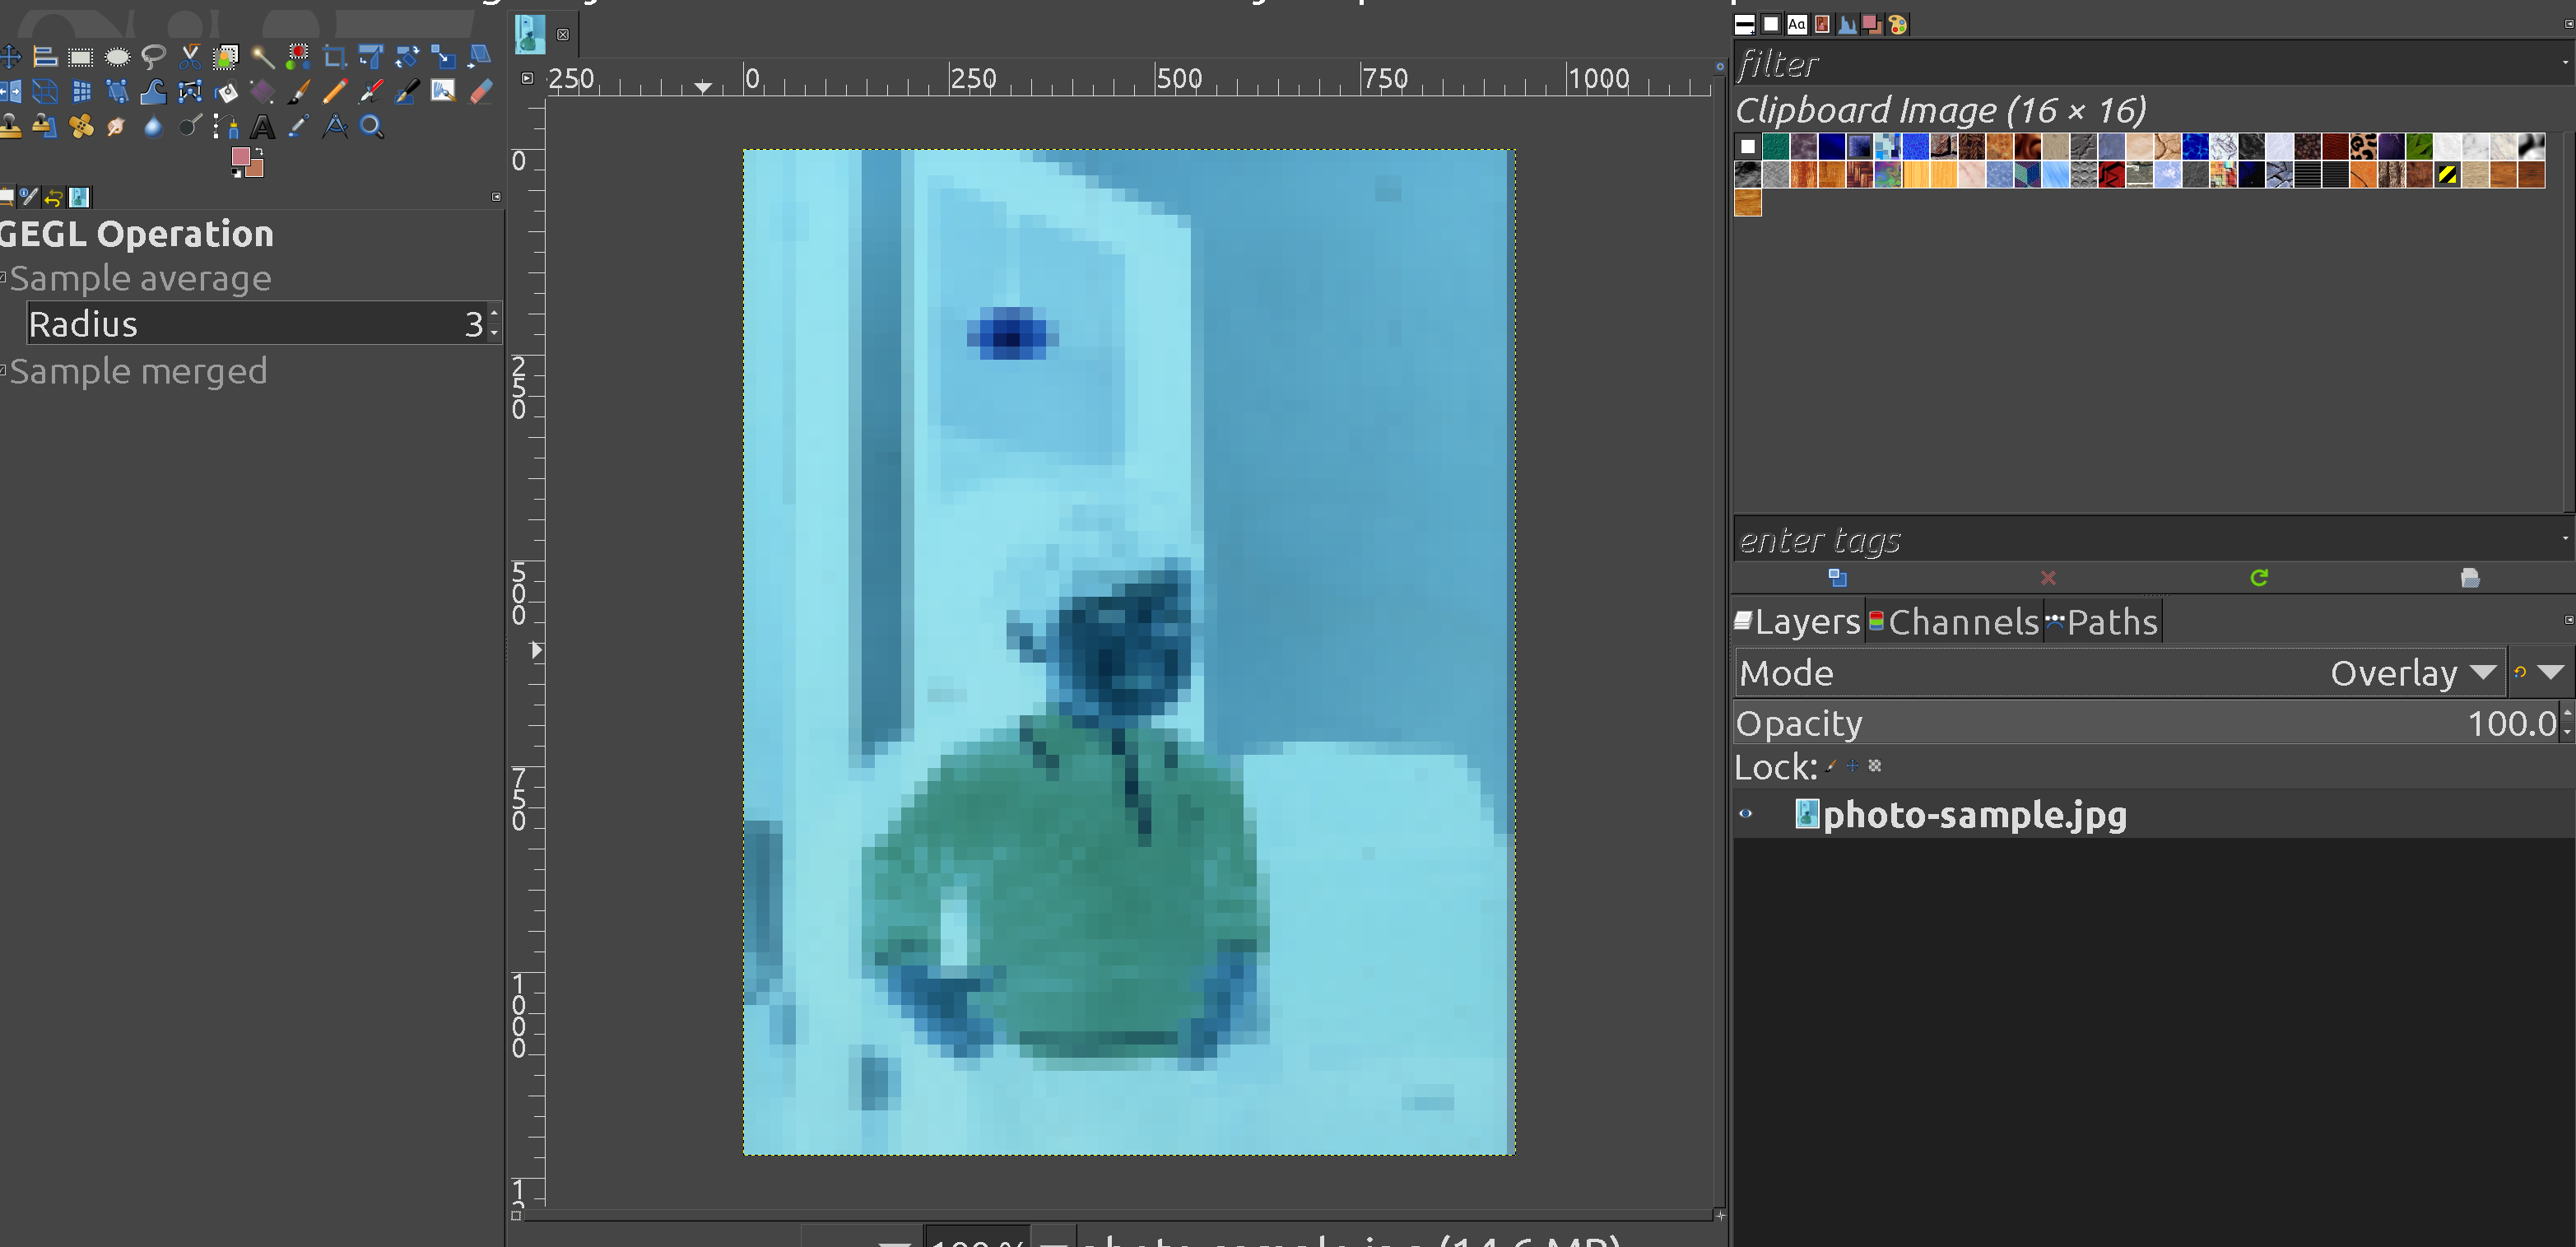Open the enter tags dropdown arrow

2565,539
